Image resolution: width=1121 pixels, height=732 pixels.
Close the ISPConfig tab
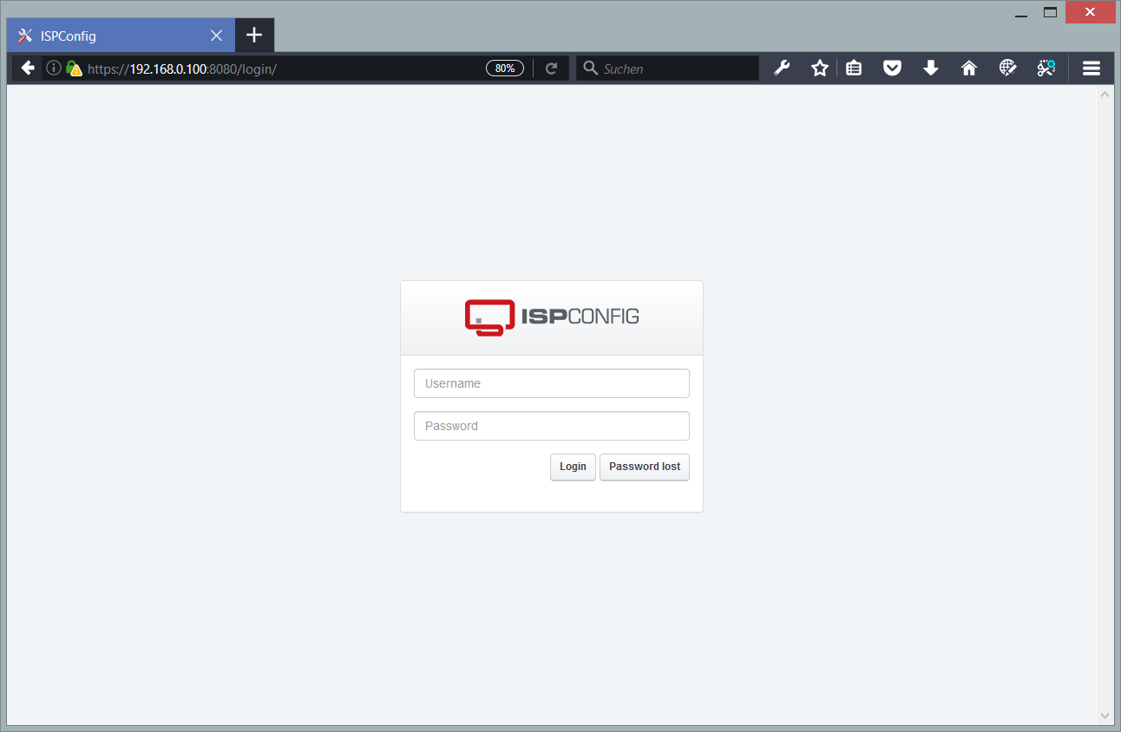(x=216, y=36)
